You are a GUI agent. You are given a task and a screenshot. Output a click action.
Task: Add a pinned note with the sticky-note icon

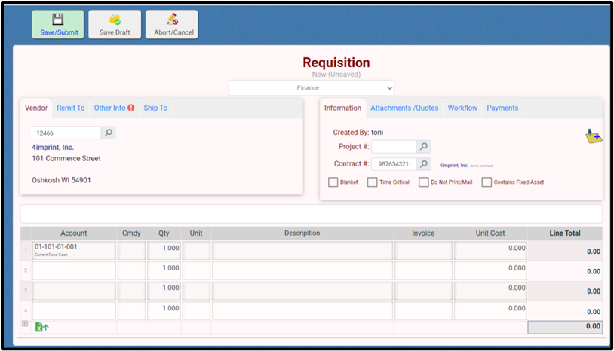pos(593,136)
